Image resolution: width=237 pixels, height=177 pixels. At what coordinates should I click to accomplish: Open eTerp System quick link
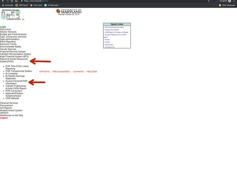(x=109, y=45)
